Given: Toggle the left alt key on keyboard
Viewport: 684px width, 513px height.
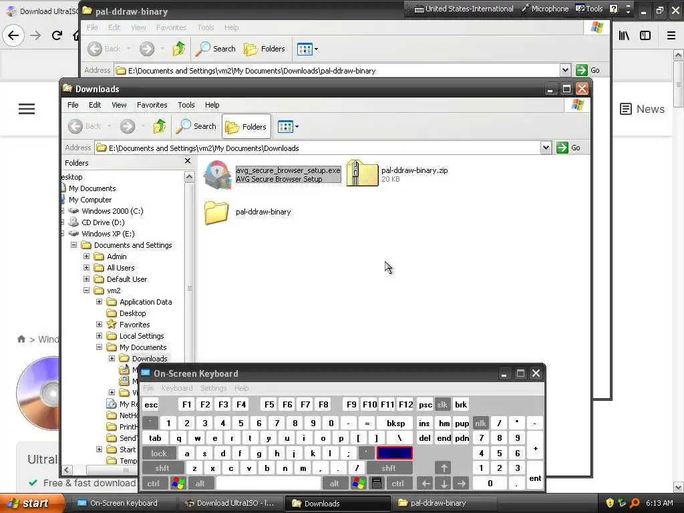Looking at the screenshot, I should pyautogui.click(x=200, y=484).
